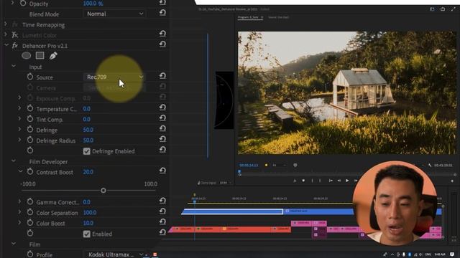Viewport: 460px width, 258px height.
Task: Step back one frame in Program monitor
Action: click(x=339, y=181)
